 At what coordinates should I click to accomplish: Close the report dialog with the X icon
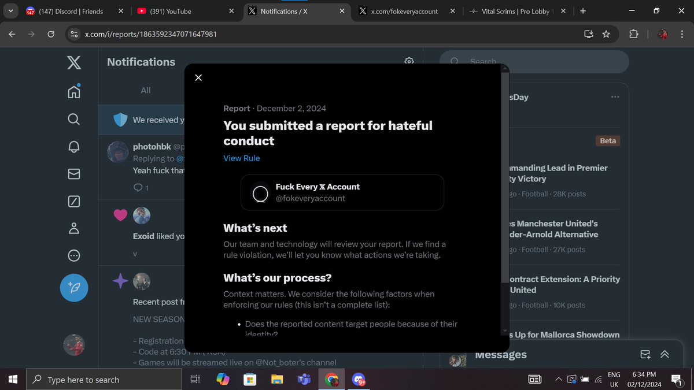[x=198, y=77]
